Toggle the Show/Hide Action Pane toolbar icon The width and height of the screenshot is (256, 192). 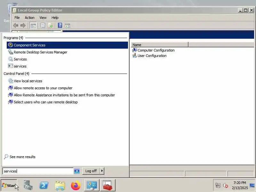pyautogui.click(x=68, y=26)
